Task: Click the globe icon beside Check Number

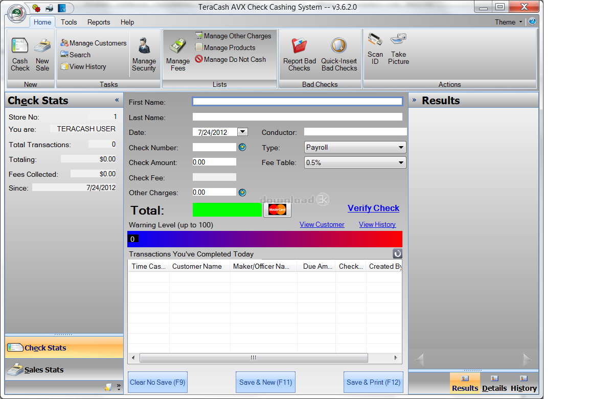Action: [x=242, y=147]
